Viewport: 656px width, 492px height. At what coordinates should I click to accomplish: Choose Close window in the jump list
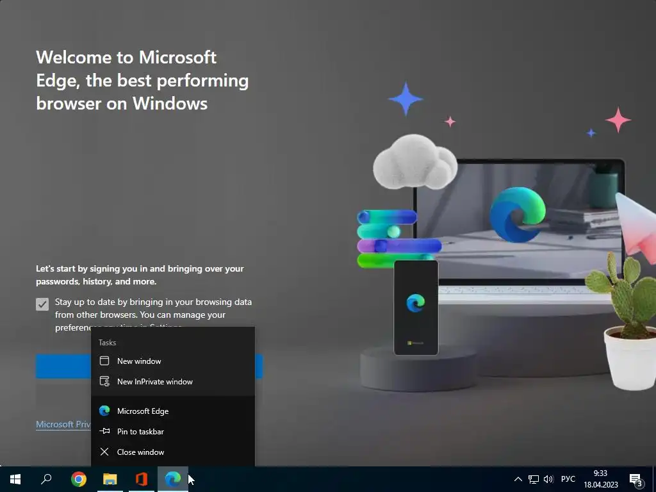pyautogui.click(x=173, y=452)
